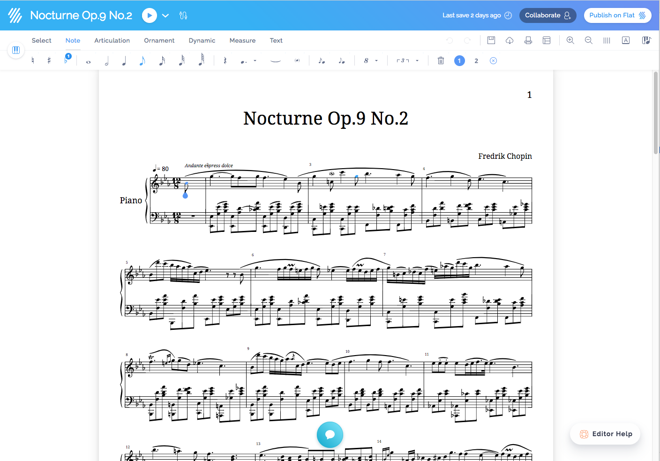Select sixty-fourth note duration
660x461 pixels.
coord(201,60)
